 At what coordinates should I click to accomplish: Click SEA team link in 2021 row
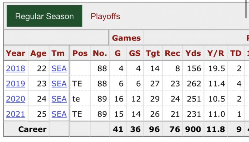coord(59,114)
